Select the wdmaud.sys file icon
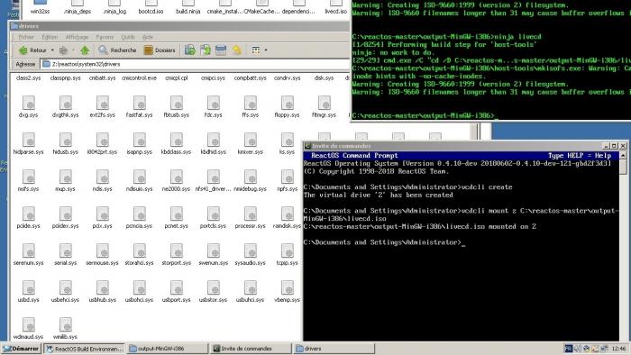The width and height of the screenshot is (631, 355). [x=28, y=325]
